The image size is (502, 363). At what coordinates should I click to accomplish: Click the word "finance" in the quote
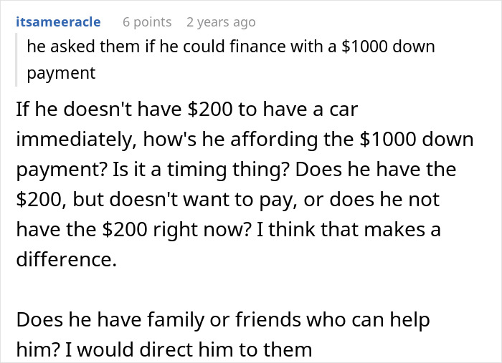point(252,47)
